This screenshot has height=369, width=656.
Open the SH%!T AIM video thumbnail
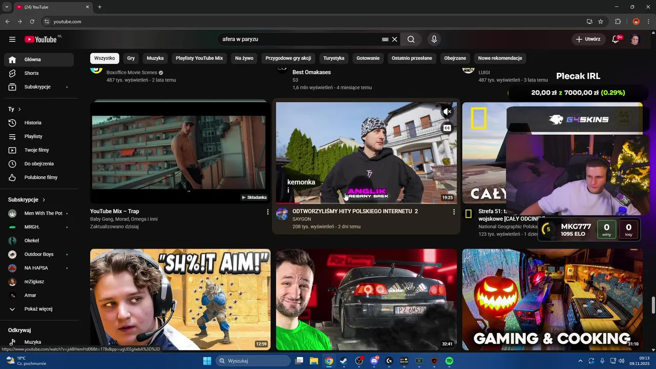pos(180,300)
